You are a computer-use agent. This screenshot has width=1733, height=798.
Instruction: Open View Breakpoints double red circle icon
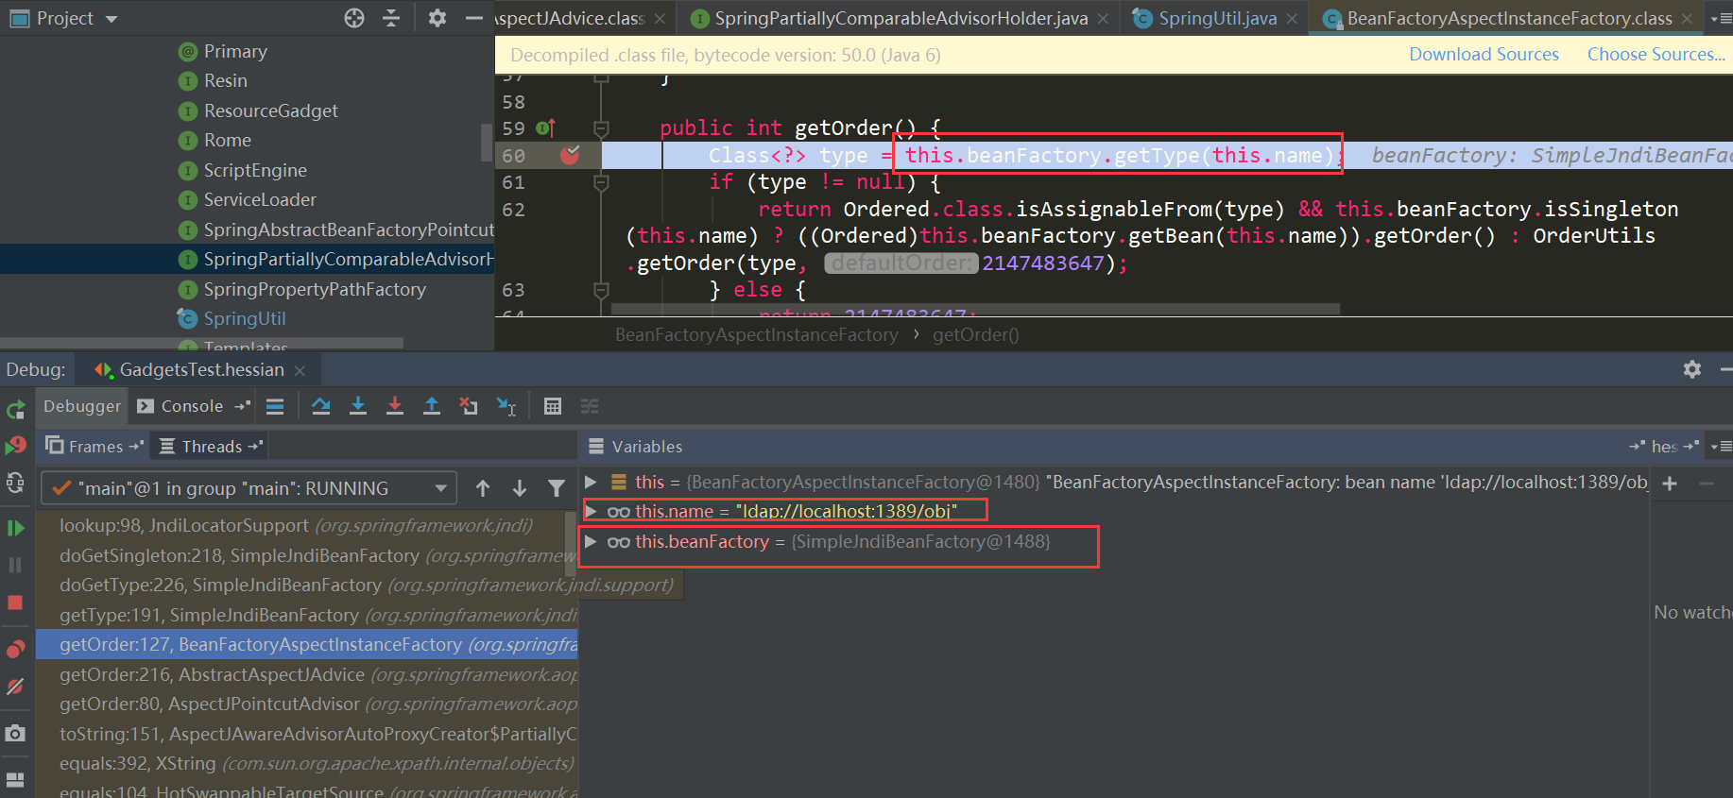pyautogui.click(x=15, y=649)
